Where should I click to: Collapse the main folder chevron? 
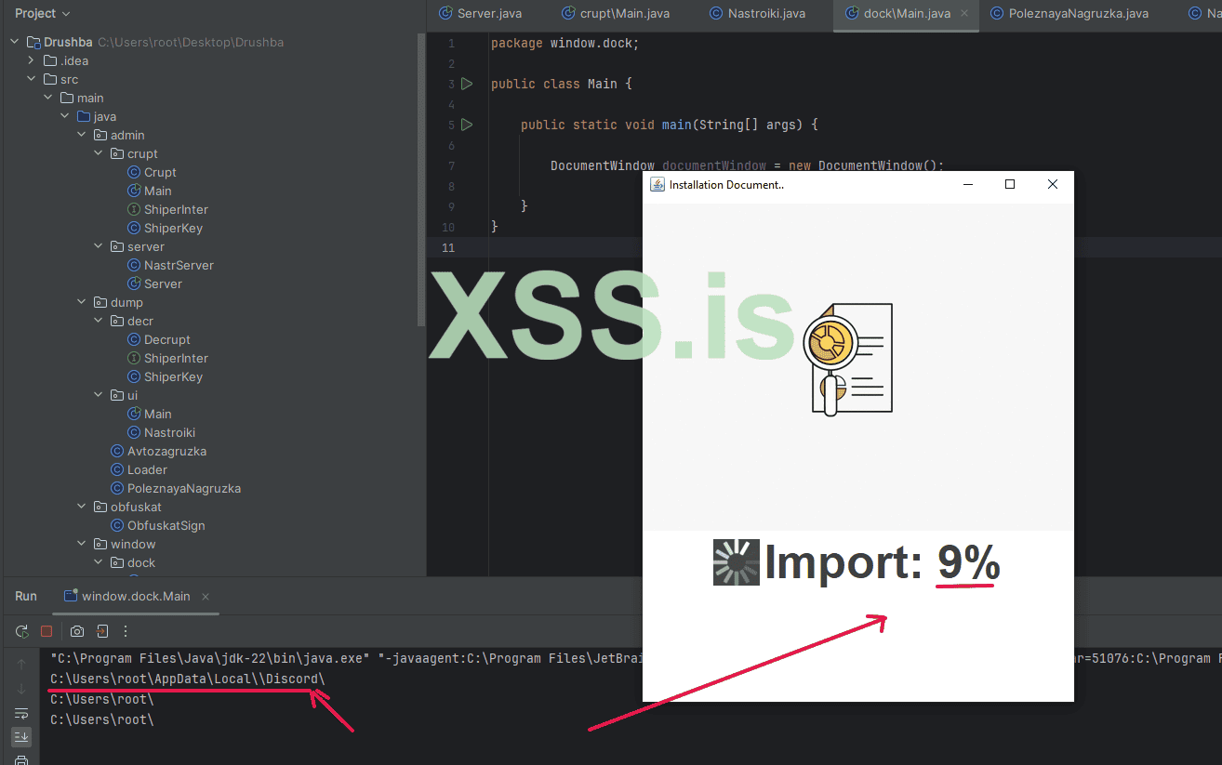pos(49,98)
